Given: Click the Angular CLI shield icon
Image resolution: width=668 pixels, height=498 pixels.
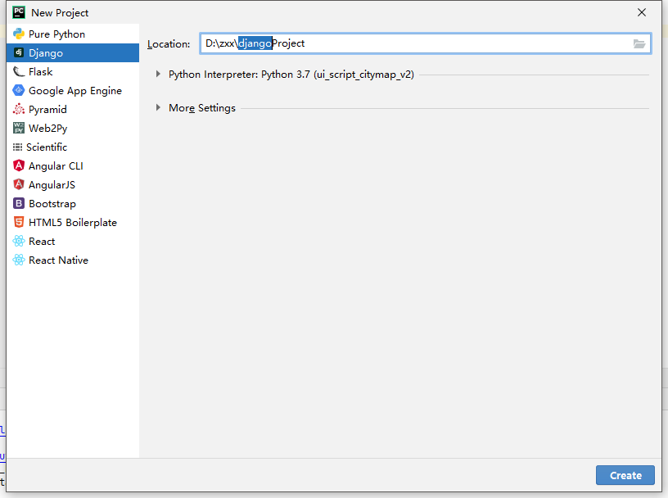Looking at the screenshot, I should pos(19,165).
